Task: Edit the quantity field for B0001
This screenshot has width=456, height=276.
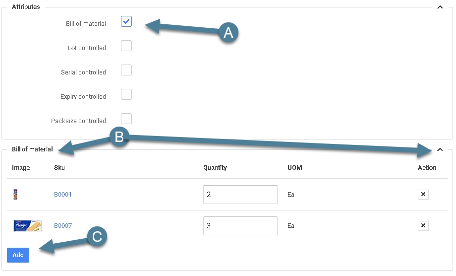Action: click(x=240, y=195)
